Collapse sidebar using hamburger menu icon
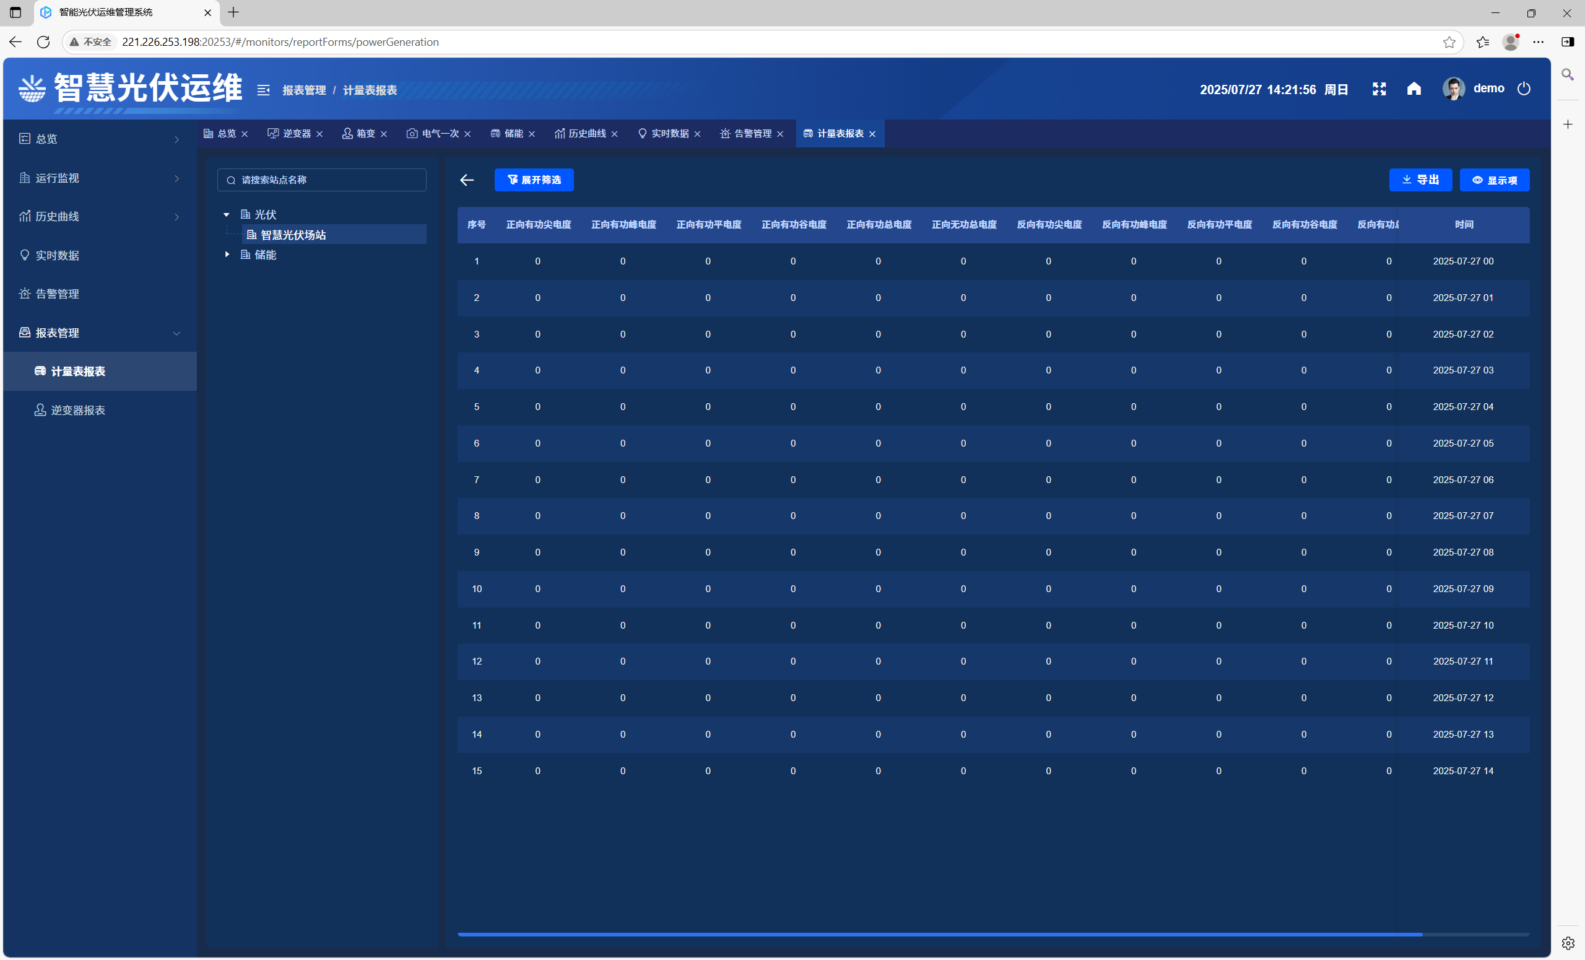This screenshot has width=1585, height=960. click(263, 90)
